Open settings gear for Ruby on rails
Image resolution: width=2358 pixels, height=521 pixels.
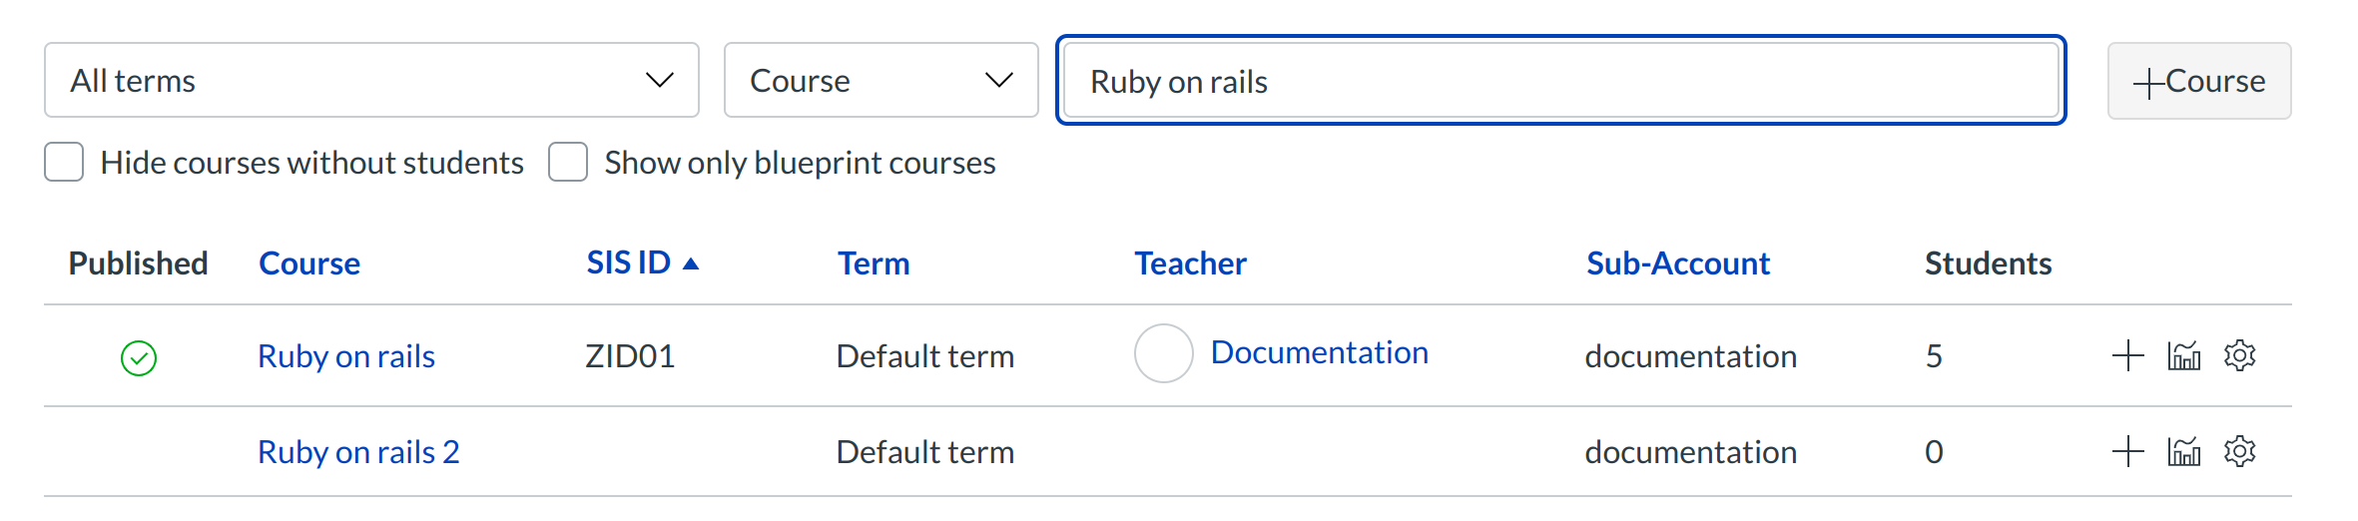2239,355
